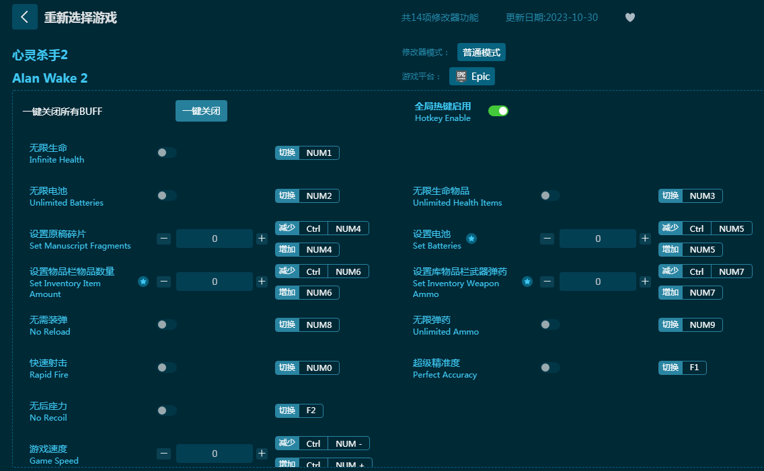Click the 增加 NUM6 increase hotkey
Viewport: 764px width, 471px height.
307,292
